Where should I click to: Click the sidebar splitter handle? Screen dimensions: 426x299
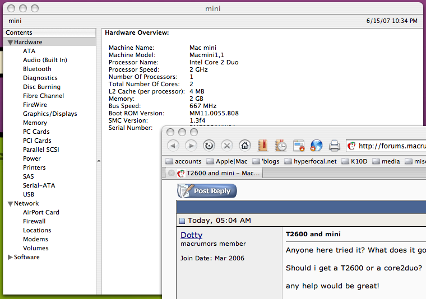pos(99,161)
